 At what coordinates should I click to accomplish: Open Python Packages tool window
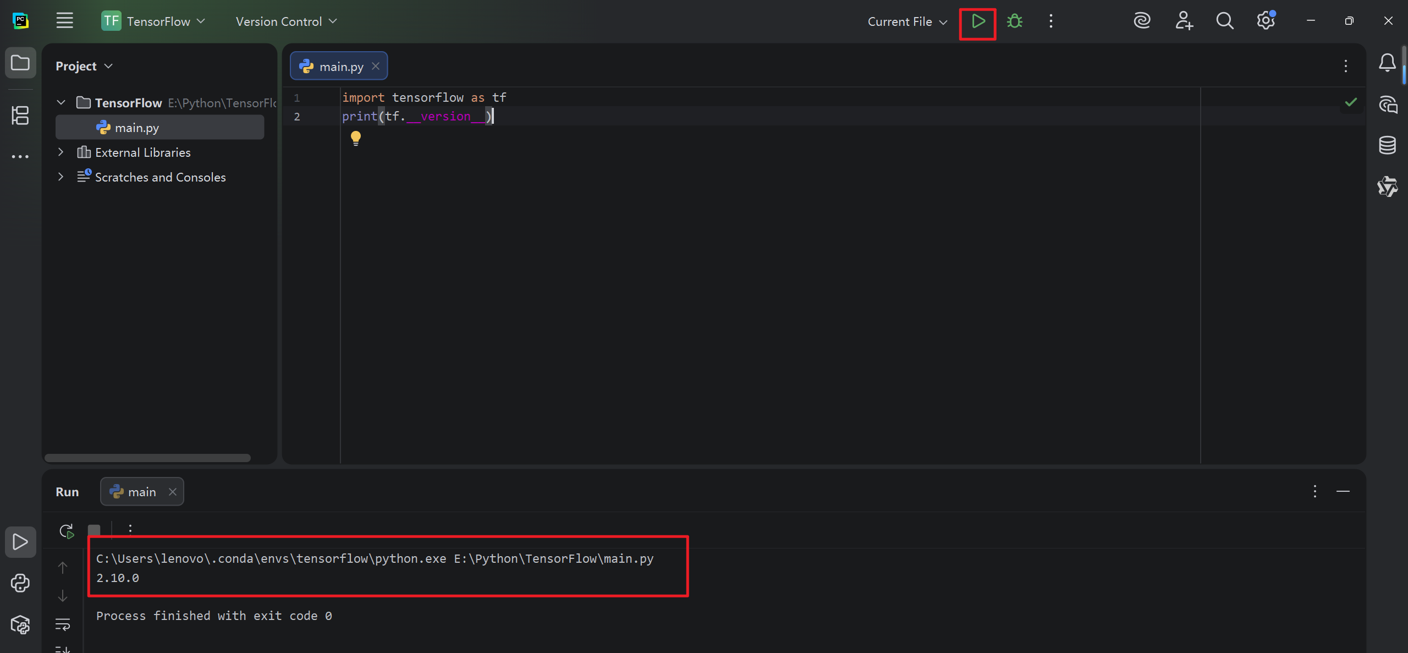point(20,624)
